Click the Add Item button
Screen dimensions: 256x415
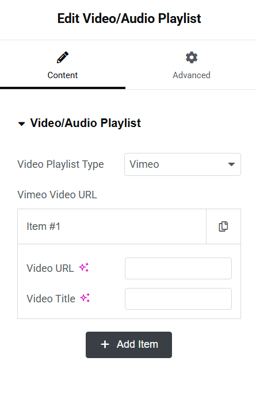point(129,345)
